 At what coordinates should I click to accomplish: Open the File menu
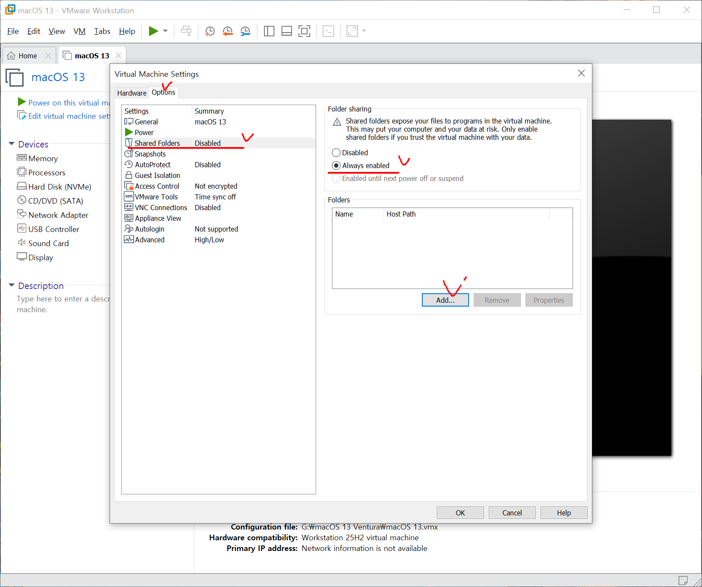(13, 31)
